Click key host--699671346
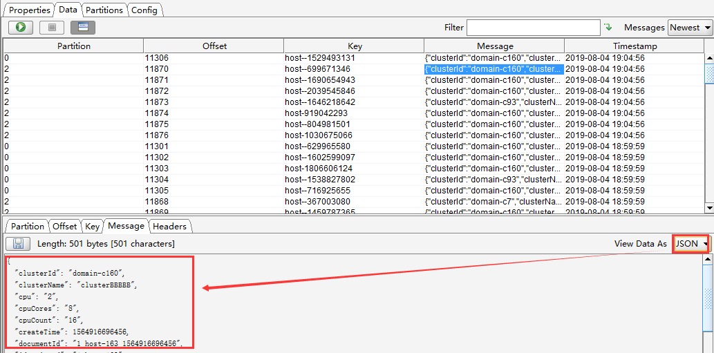This screenshot has height=353, width=714. pos(354,69)
